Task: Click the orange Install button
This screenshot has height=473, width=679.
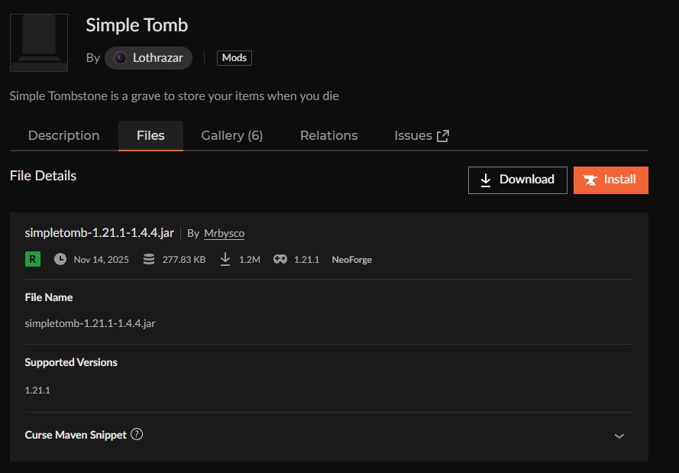Action: [610, 180]
